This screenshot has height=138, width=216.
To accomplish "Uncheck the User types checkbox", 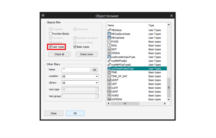I will coord(51,47).
